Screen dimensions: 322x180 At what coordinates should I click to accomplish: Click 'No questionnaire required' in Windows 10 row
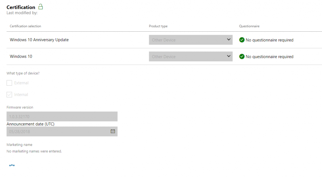[269, 57]
